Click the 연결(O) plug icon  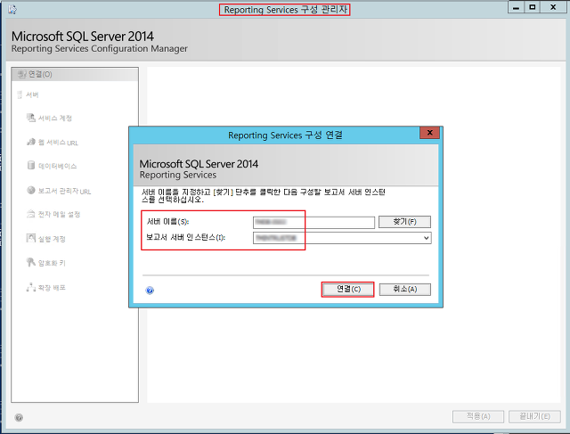[21, 74]
